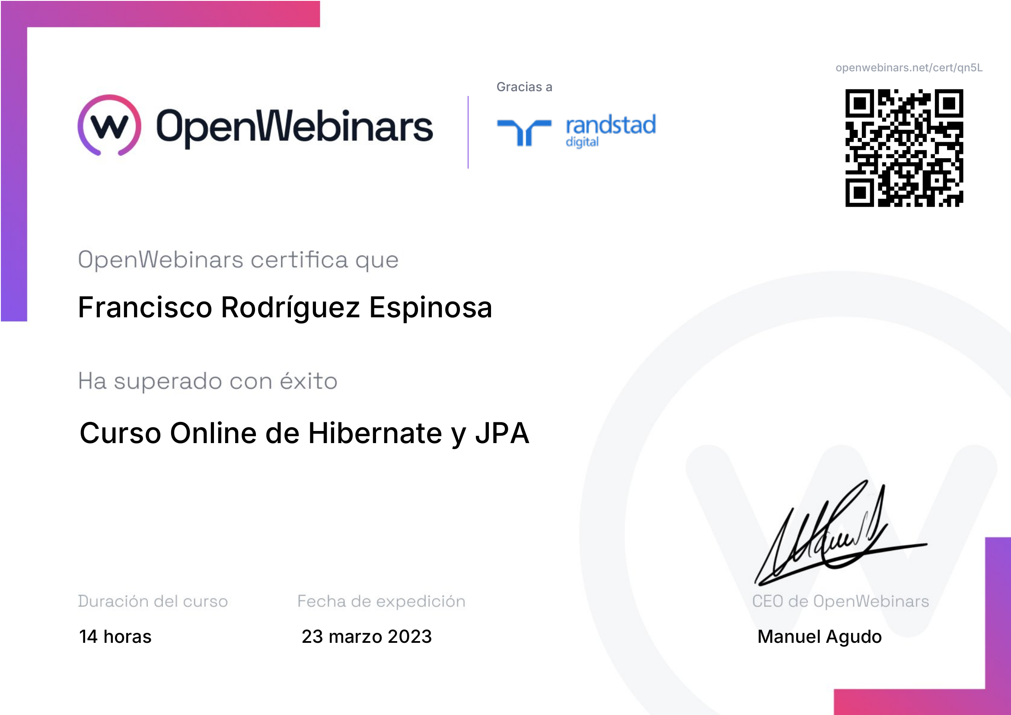The height and width of the screenshot is (715, 1011).
Task: Click the randstad digital logo text
Action: coord(611,131)
